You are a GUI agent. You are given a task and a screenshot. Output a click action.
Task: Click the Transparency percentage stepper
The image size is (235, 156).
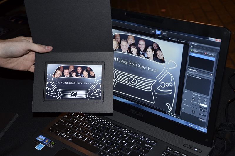tap(202, 111)
